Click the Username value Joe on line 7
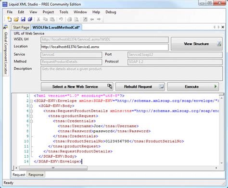 coord(97,126)
